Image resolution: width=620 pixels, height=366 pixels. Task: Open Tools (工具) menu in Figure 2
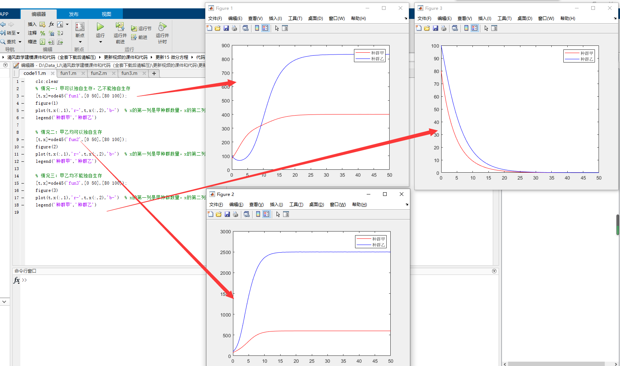tap(296, 205)
